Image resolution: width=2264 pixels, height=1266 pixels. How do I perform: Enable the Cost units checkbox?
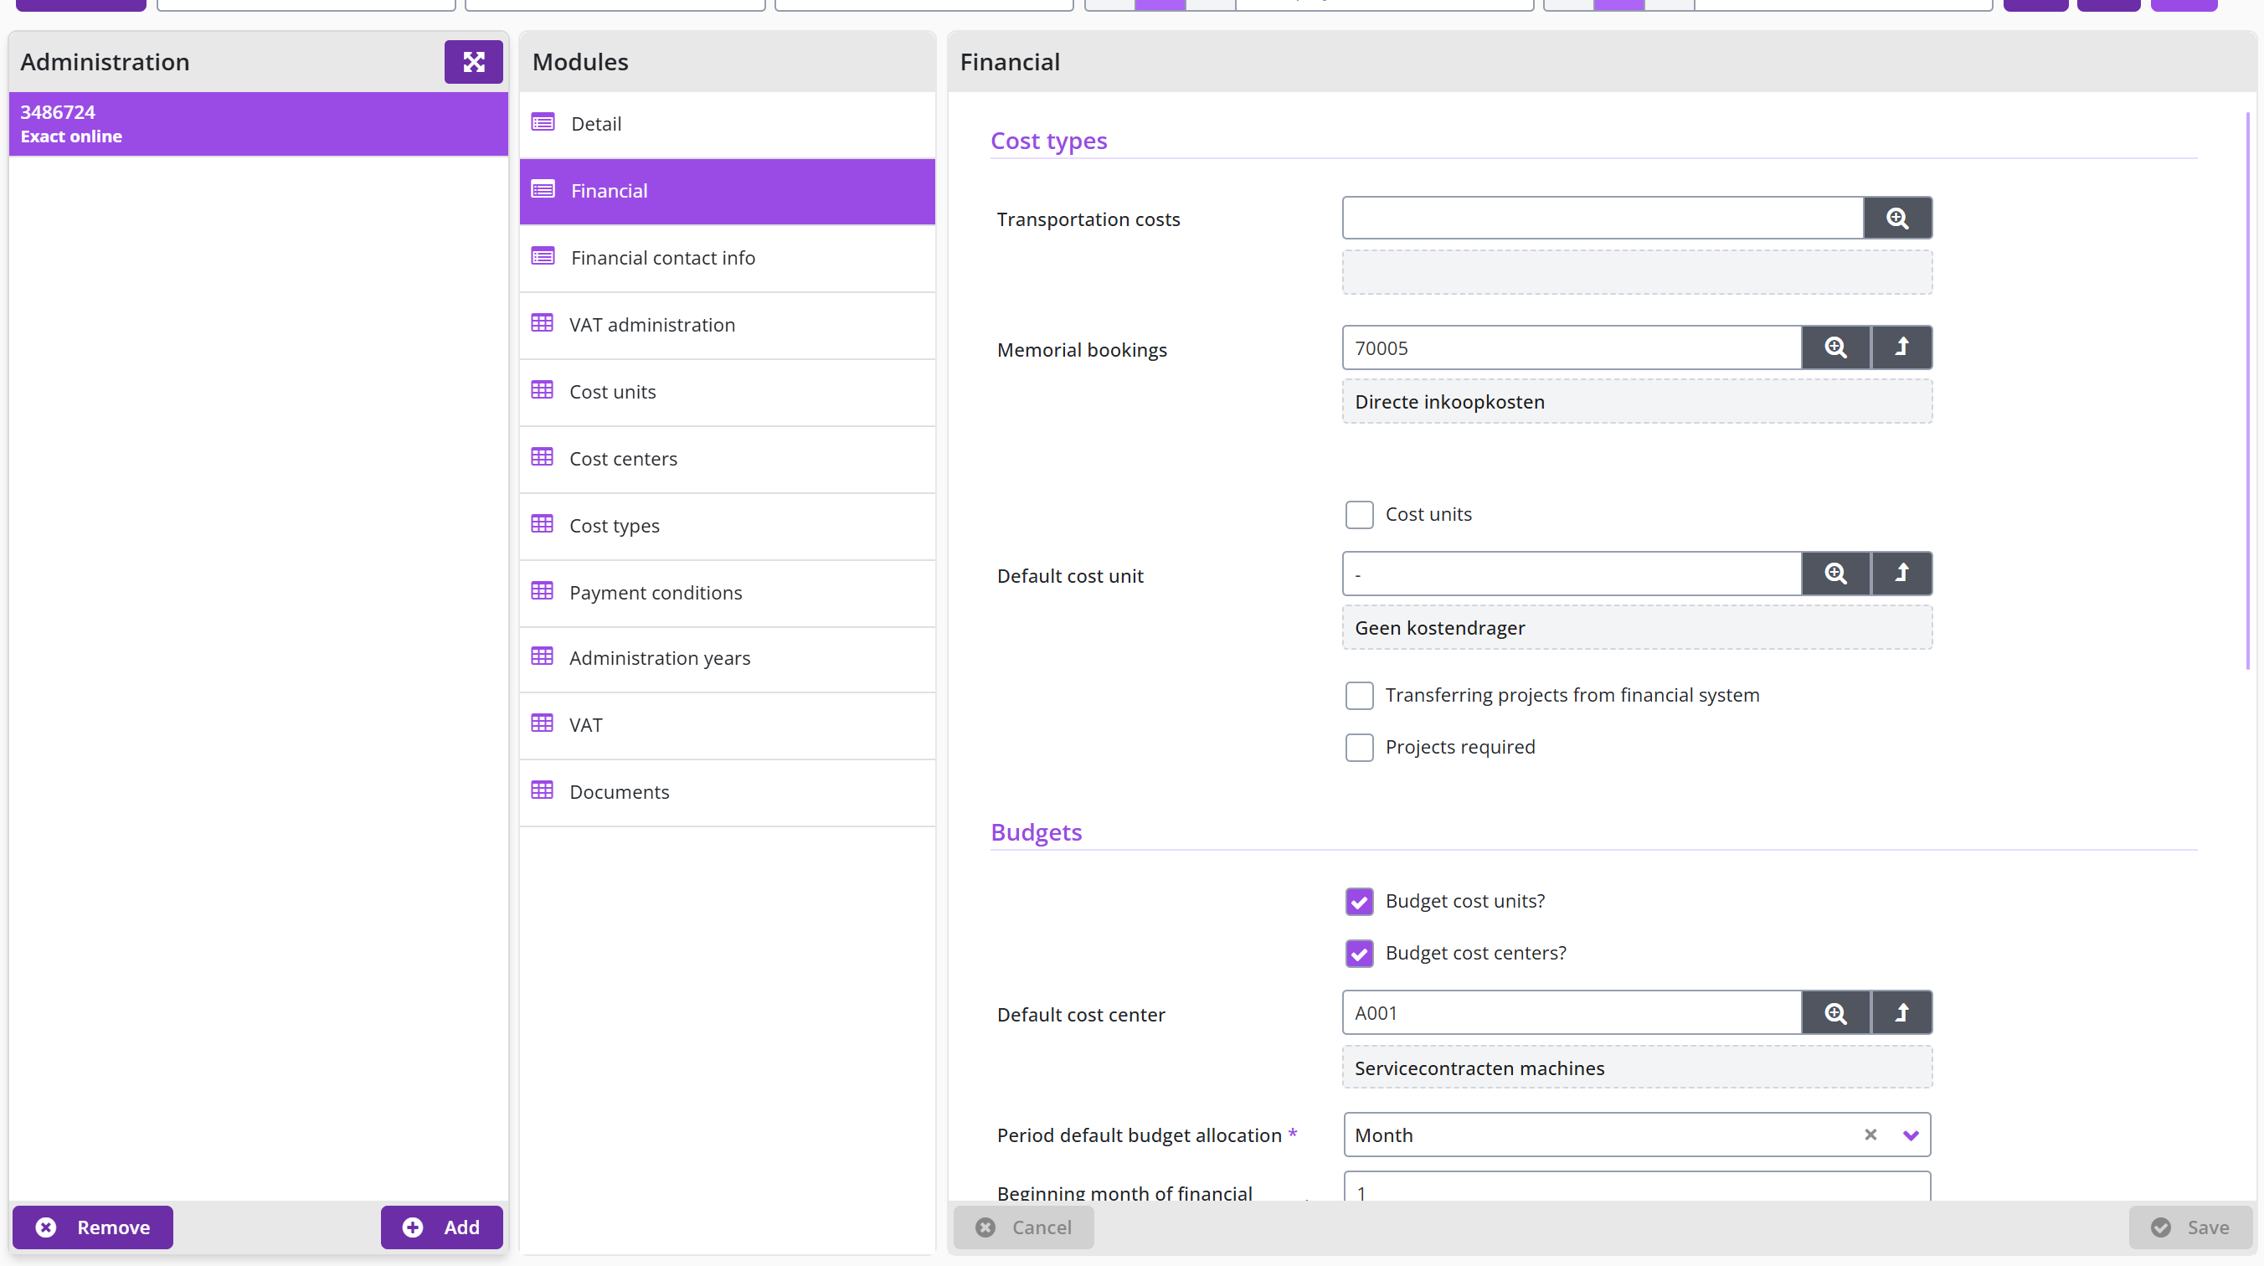click(x=1359, y=514)
